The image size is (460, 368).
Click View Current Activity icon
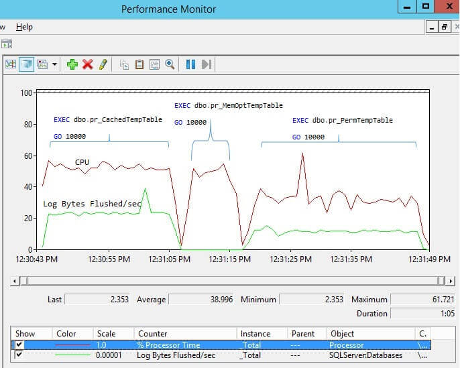click(11, 64)
